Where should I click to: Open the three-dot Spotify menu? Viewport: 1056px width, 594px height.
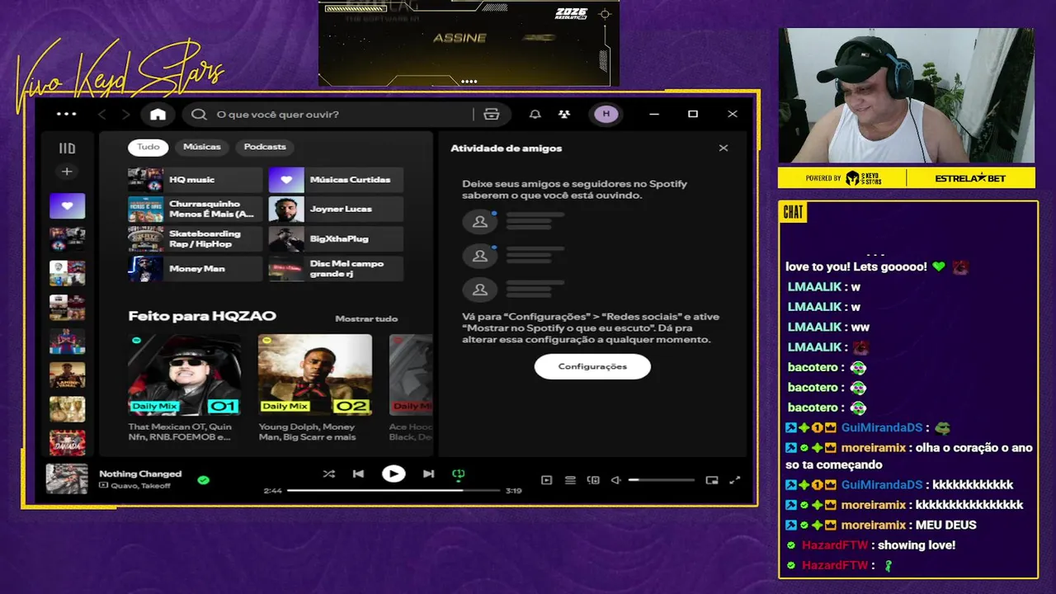(x=66, y=115)
